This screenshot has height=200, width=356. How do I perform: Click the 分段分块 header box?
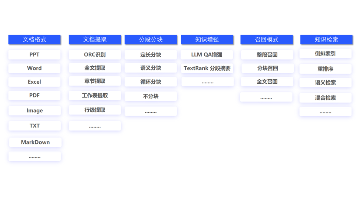pyautogui.click(x=151, y=40)
